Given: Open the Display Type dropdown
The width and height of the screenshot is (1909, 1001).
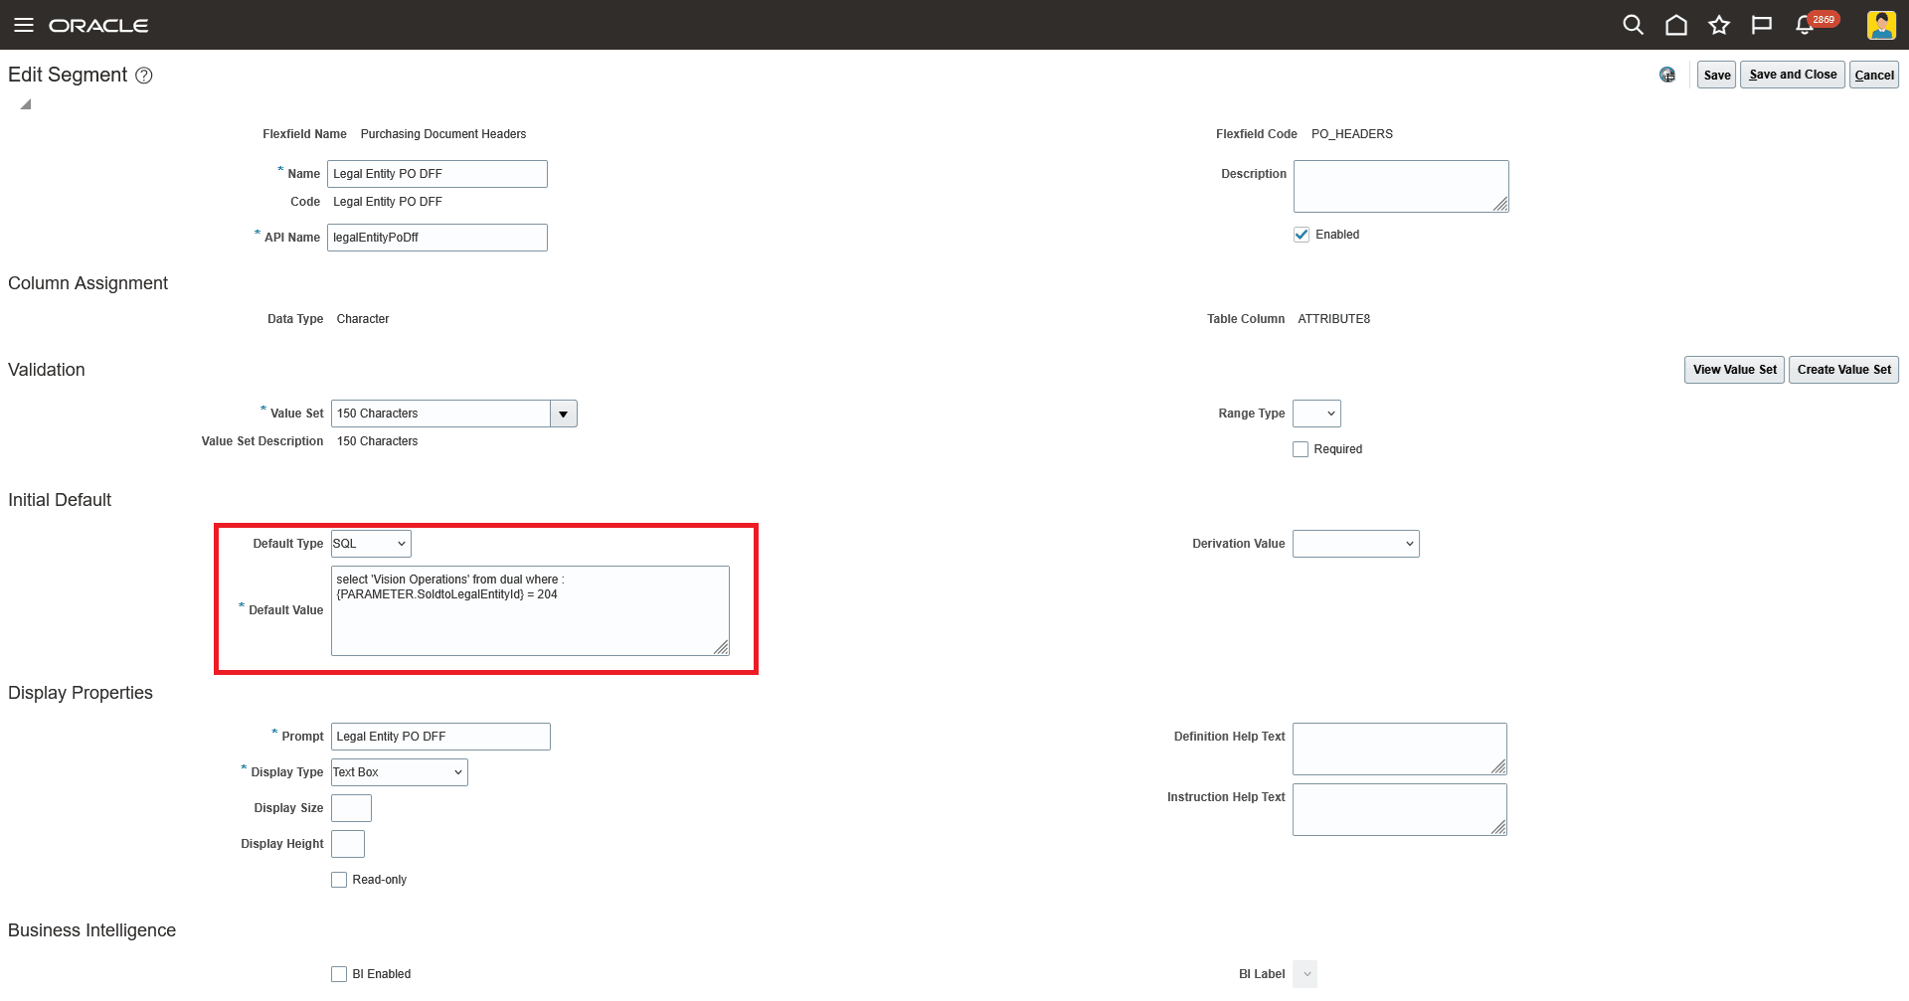Looking at the screenshot, I should (400, 772).
